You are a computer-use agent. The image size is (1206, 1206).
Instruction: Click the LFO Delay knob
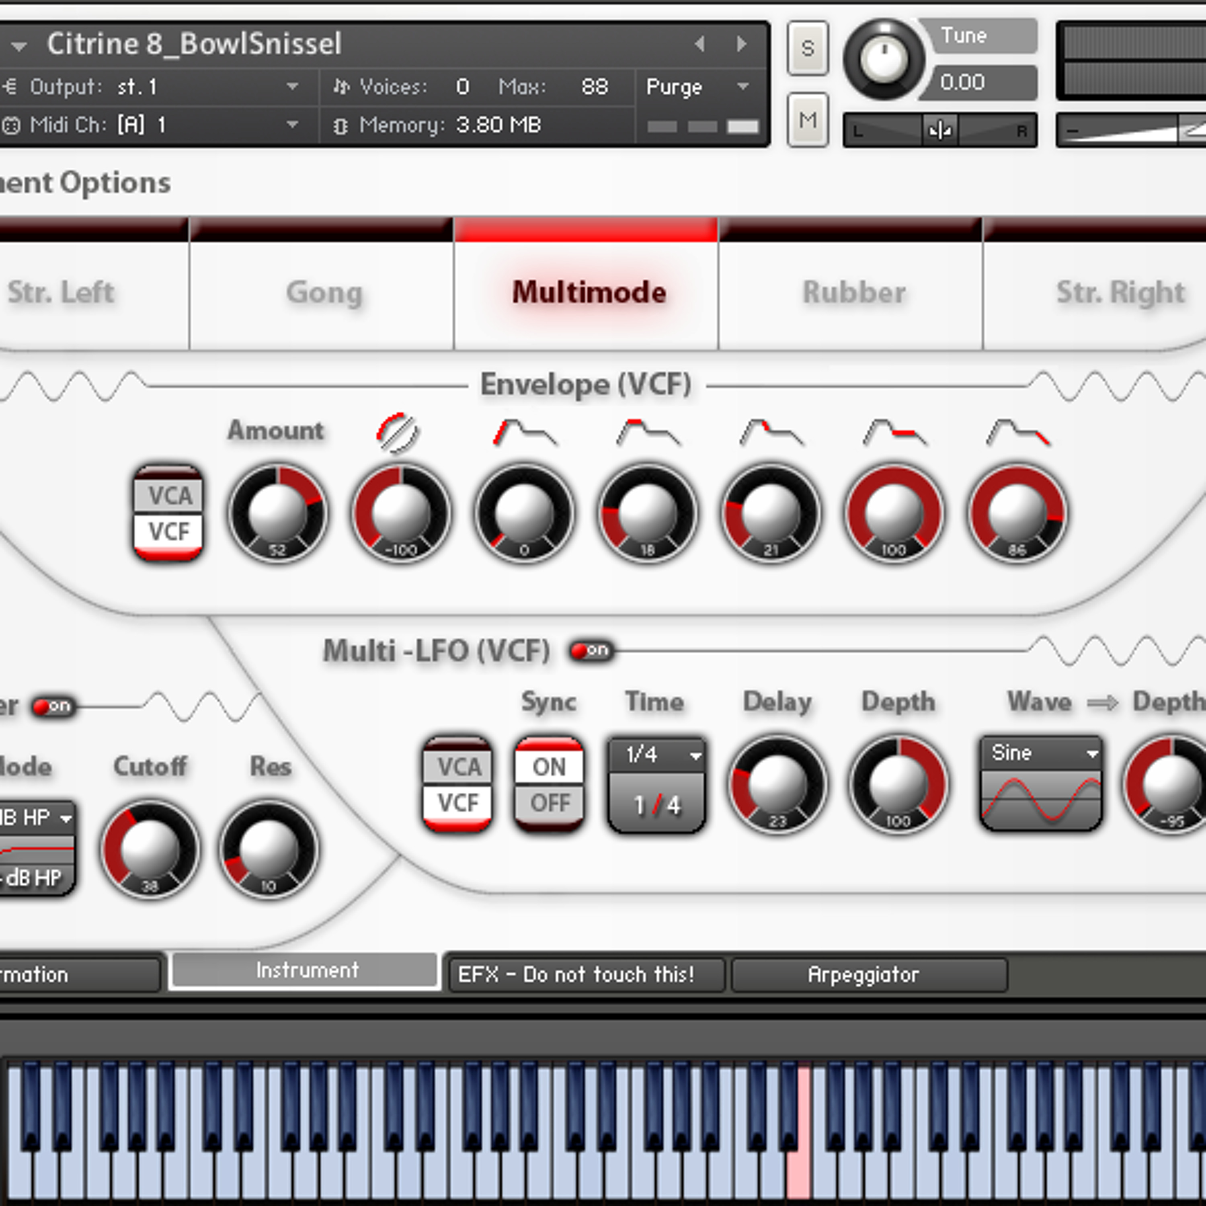777,784
